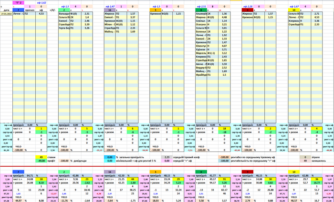Select the magenta "F" 2 cell
Image resolution: width=334 pixels, height=202 pixels.
click(18, 3)
